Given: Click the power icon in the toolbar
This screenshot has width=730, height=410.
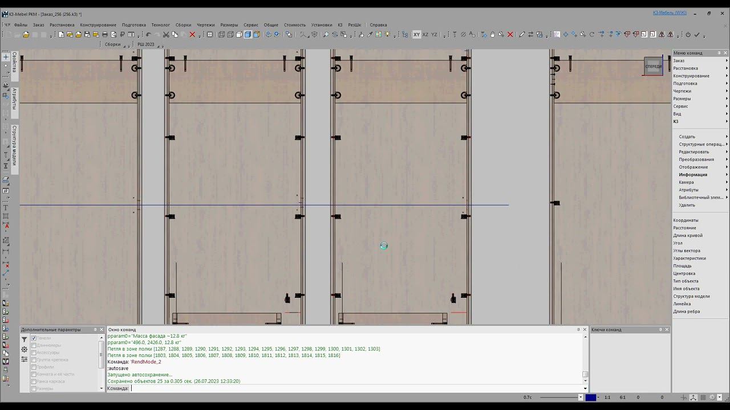Looking at the screenshot, I should pos(688,35).
